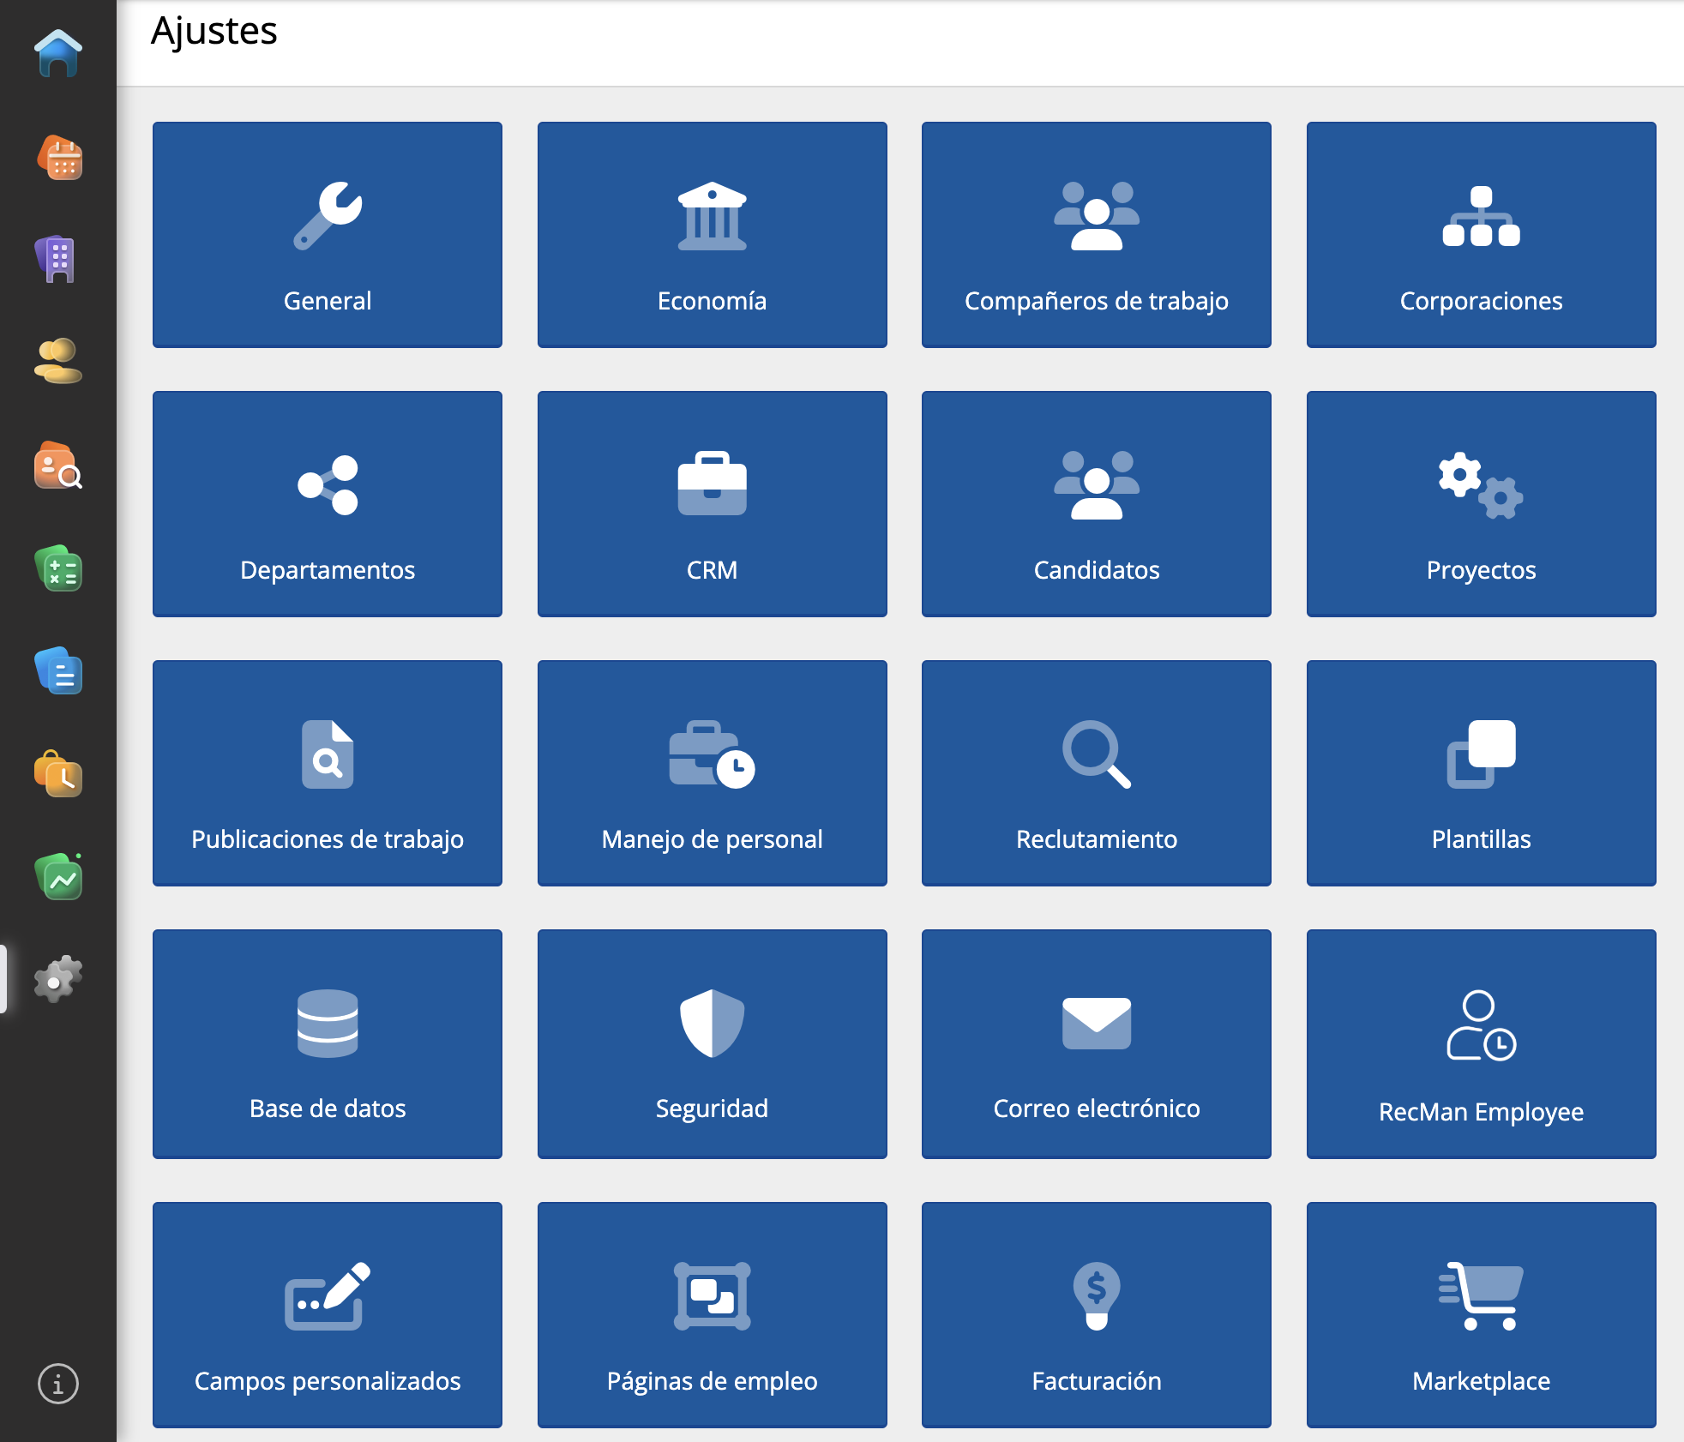Image resolution: width=1684 pixels, height=1442 pixels.
Task: Select the Marketplace cart tile
Action: coord(1481,1314)
